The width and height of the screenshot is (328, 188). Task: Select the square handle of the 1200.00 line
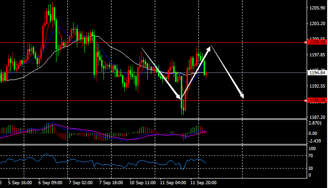(305, 43)
